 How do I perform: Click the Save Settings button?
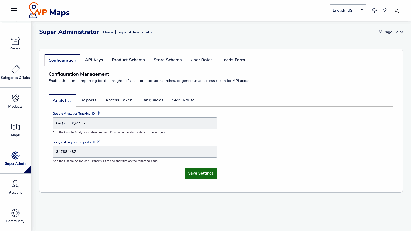pos(201,173)
